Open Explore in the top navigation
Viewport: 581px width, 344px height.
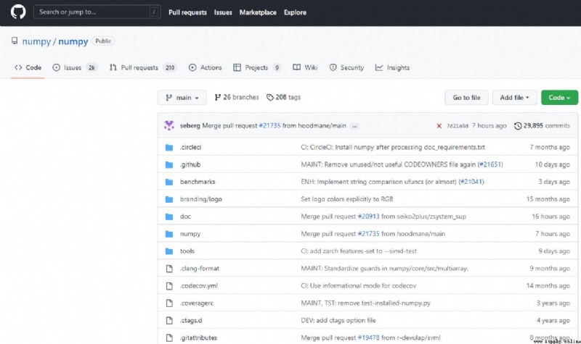click(296, 12)
